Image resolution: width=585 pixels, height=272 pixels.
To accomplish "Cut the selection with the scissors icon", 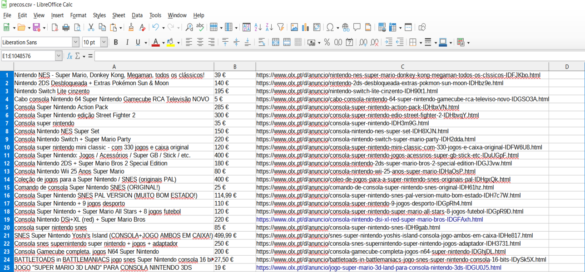I will coord(91,28).
